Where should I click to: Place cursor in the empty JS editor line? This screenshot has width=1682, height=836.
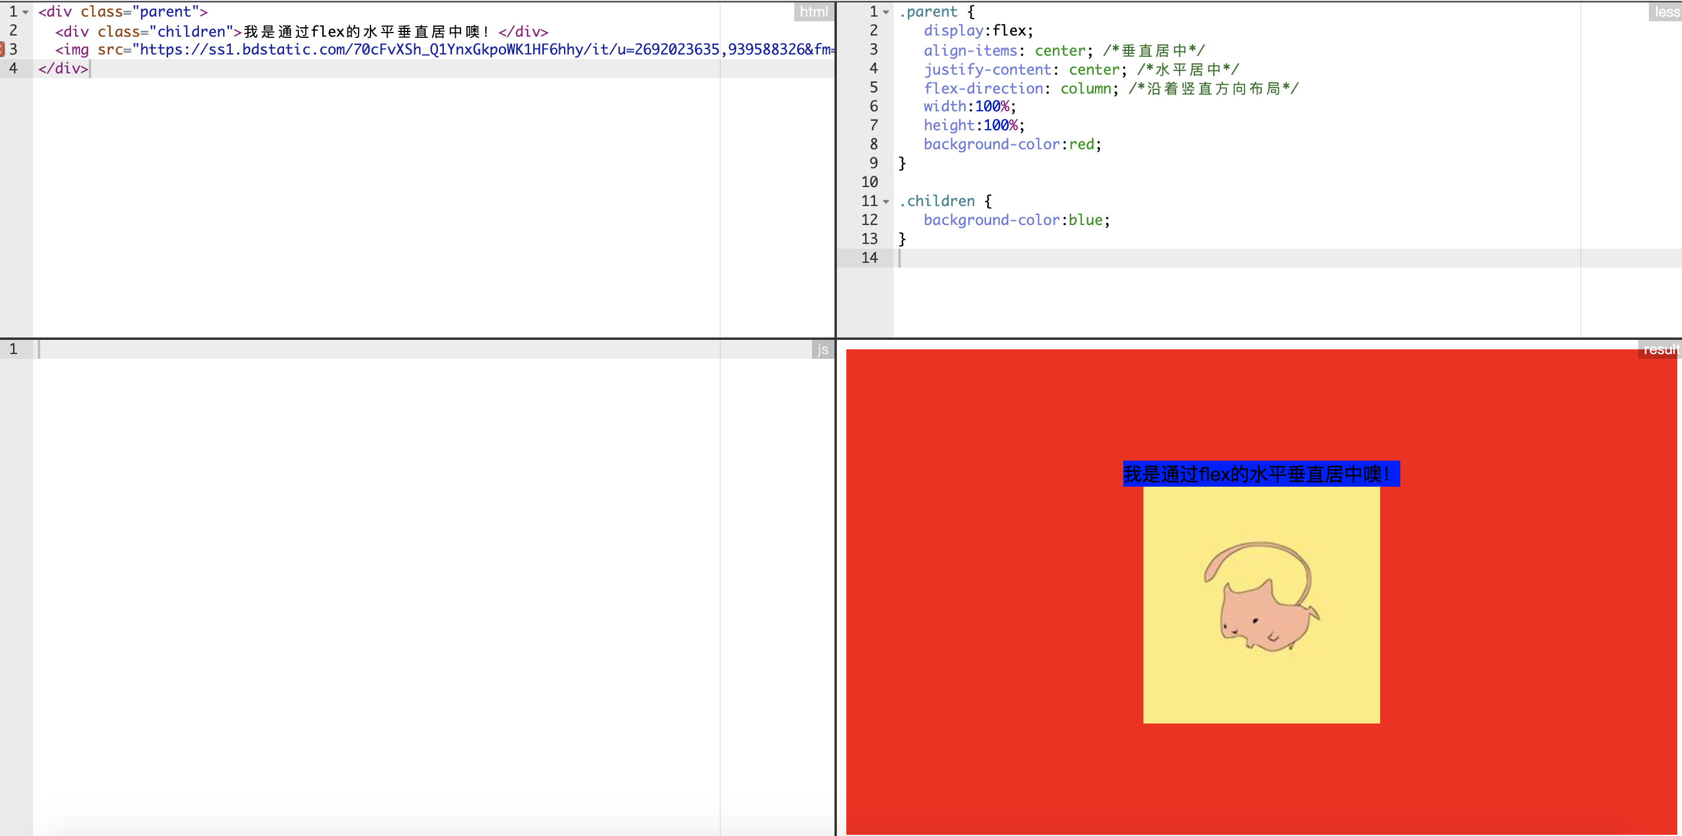tap(327, 349)
